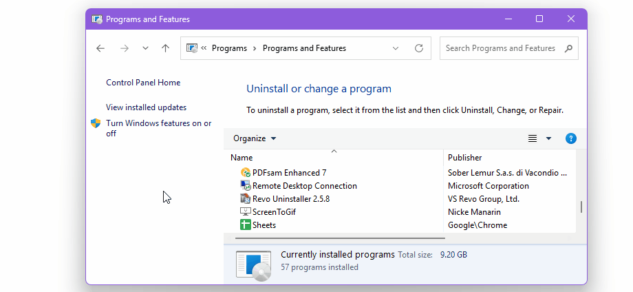Open Control Panel Home link
This screenshot has height=292, width=633.
coord(143,83)
